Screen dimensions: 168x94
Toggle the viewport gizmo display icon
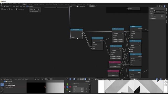70,79
